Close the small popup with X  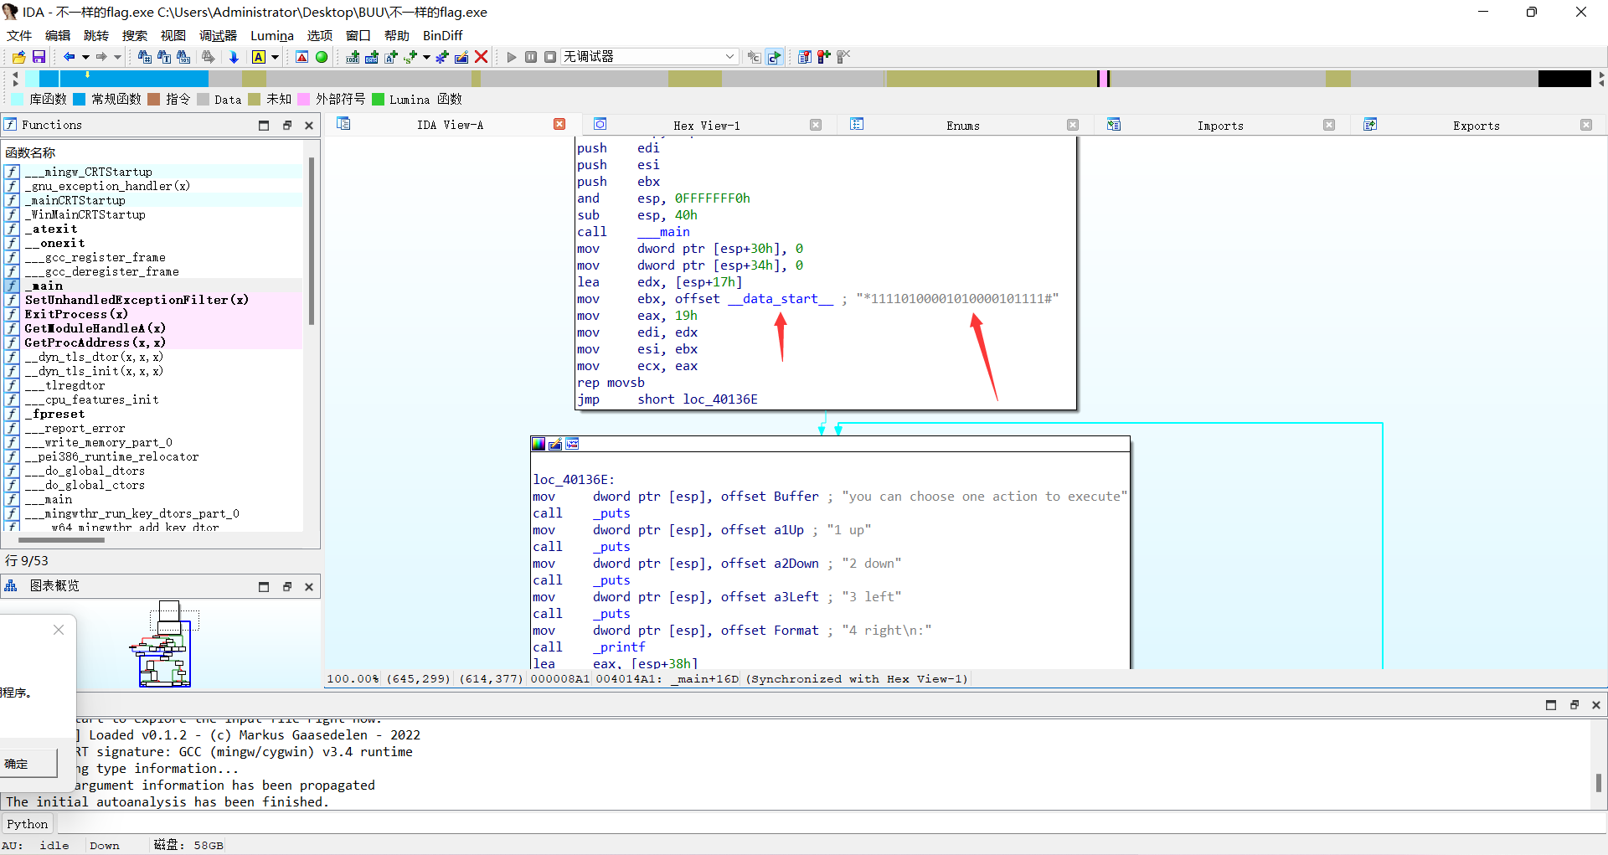coord(59,630)
